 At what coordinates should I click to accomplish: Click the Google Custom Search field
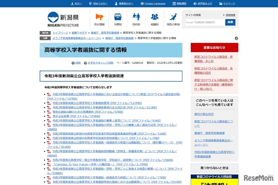pos(205,22)
